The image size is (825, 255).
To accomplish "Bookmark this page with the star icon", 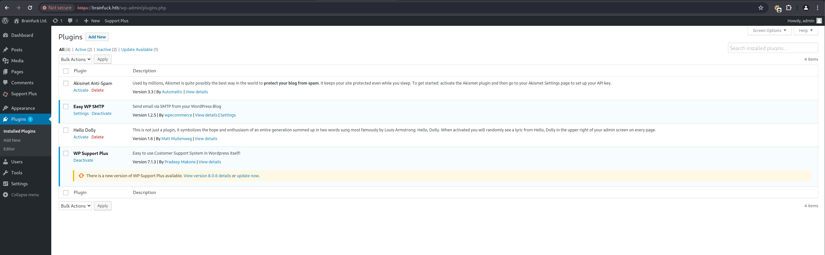I will pyautogui.click(x=761, y=8).
